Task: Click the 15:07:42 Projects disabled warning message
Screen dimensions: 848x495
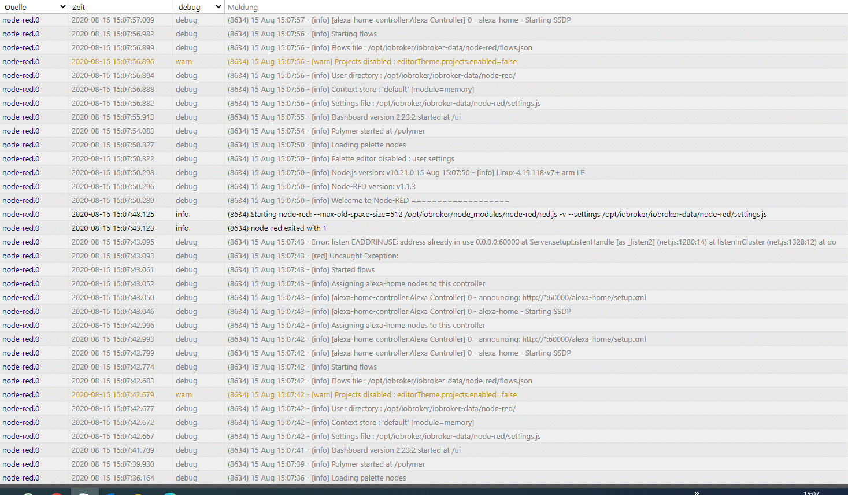Action: click(x=372, y=395)
